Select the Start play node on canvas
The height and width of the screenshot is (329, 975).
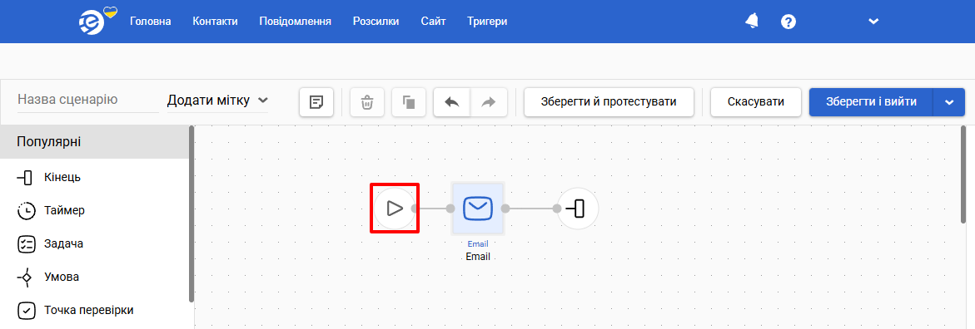(x=394, y=209)
